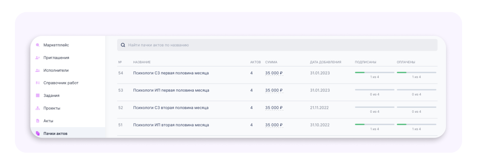Open the Маркетплейс menu item
Screen dimensions: 477x167
point(56,45)
